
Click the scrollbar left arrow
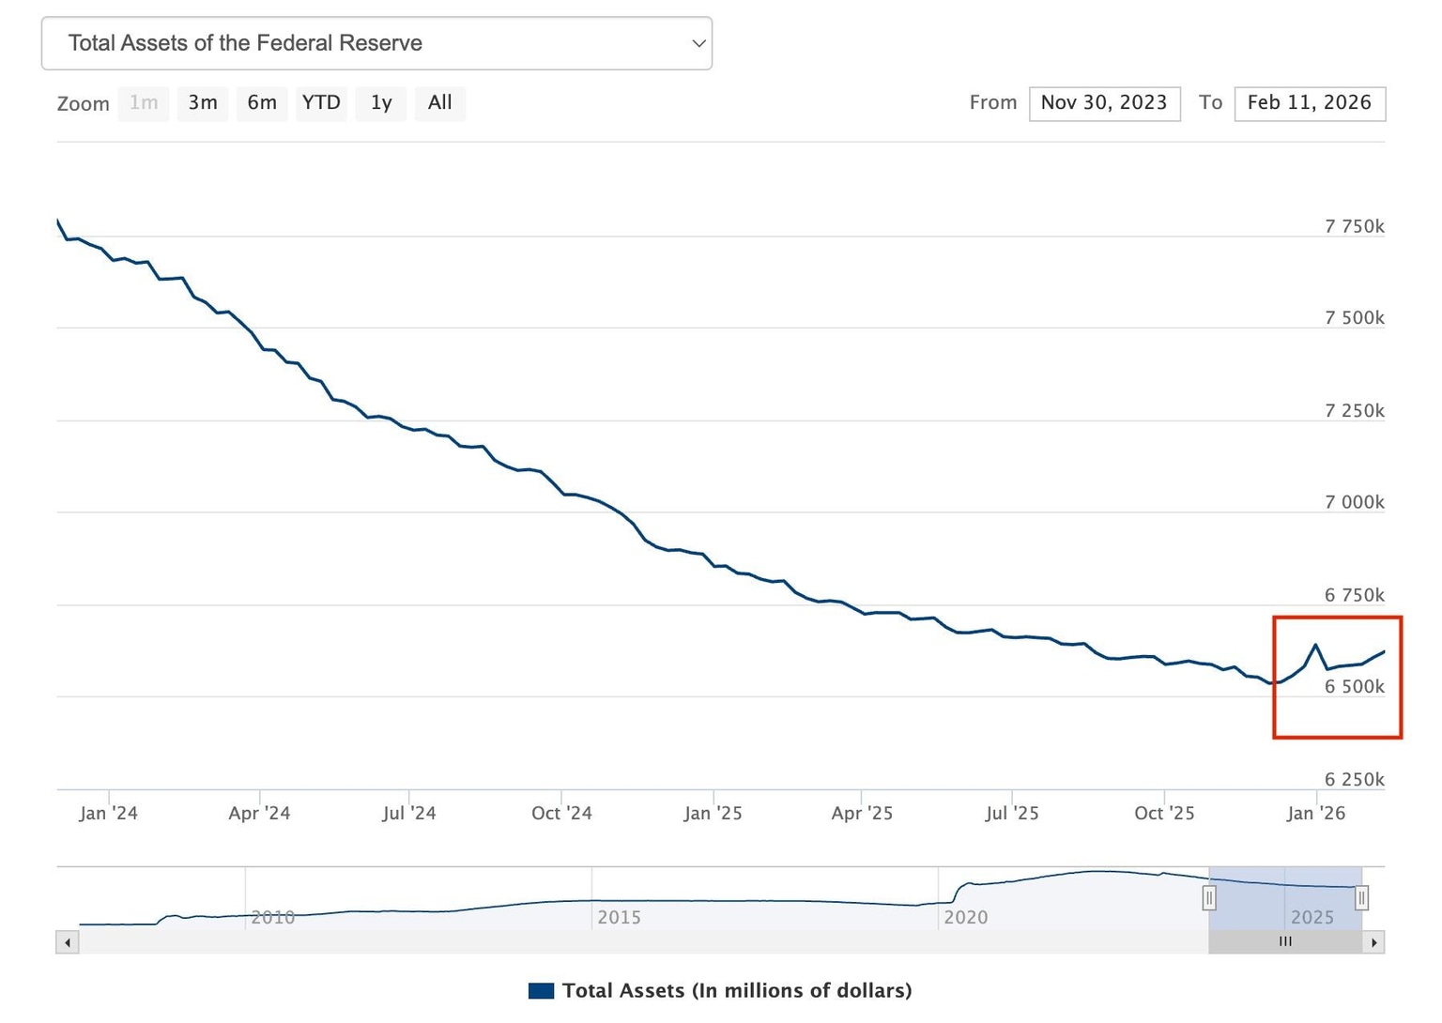67,942
